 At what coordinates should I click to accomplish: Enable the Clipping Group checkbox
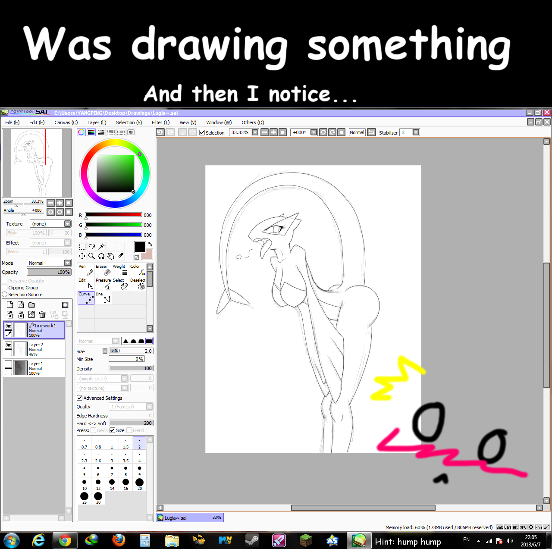point(5,288)
